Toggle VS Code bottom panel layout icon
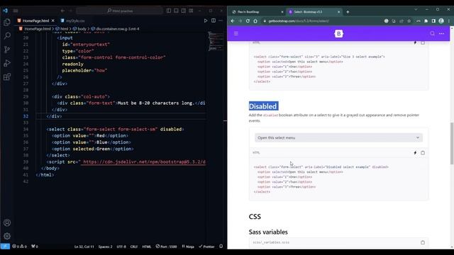 click(177, 11)
